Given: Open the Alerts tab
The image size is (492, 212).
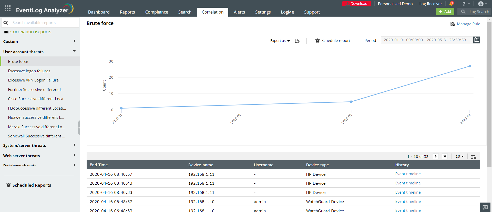Looking at the screenshot, I should coord(239,12).
